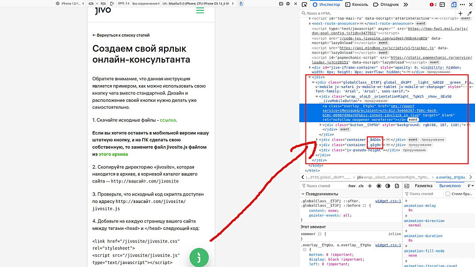Viewport: 475px width, 267px height.
Task: Add a new CSS rule
Action: [x=370, y=186]
